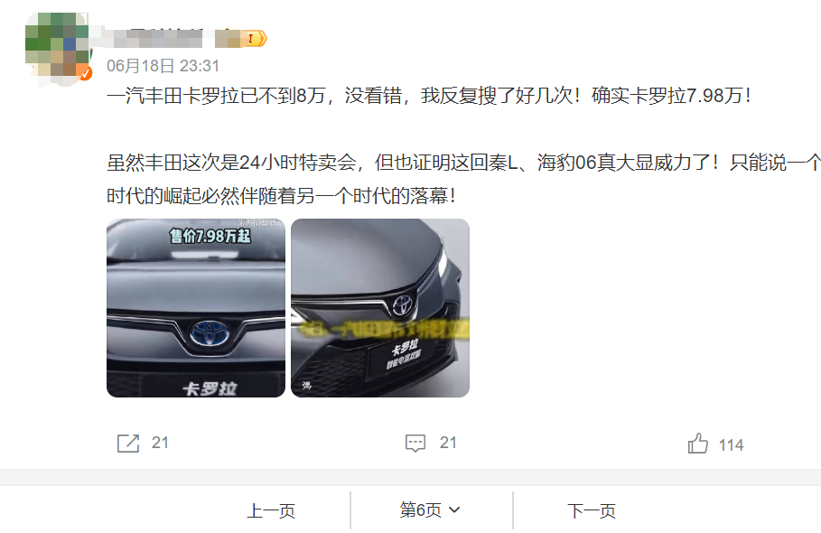This screenshot has height=533, width=821.
Task: Open the poster's pixelated avatar
Action: click(58, 47)
